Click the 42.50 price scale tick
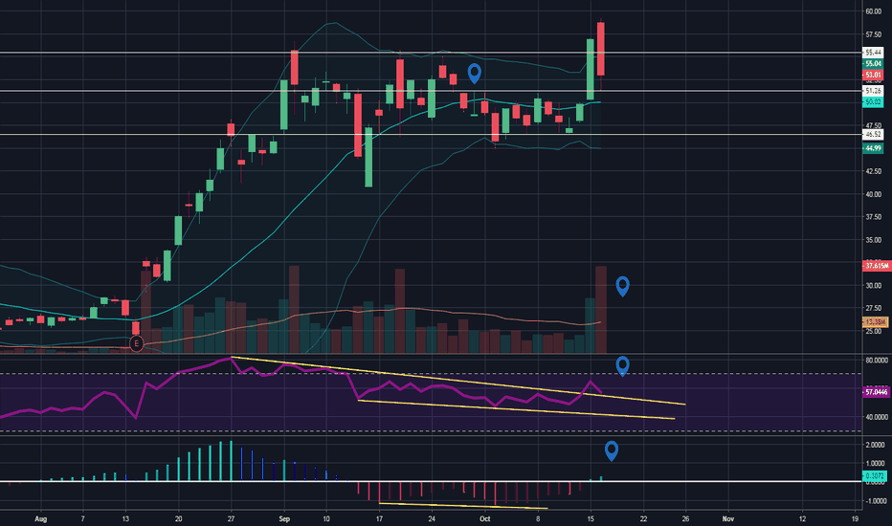892x526 pixels. click(873, 171)
